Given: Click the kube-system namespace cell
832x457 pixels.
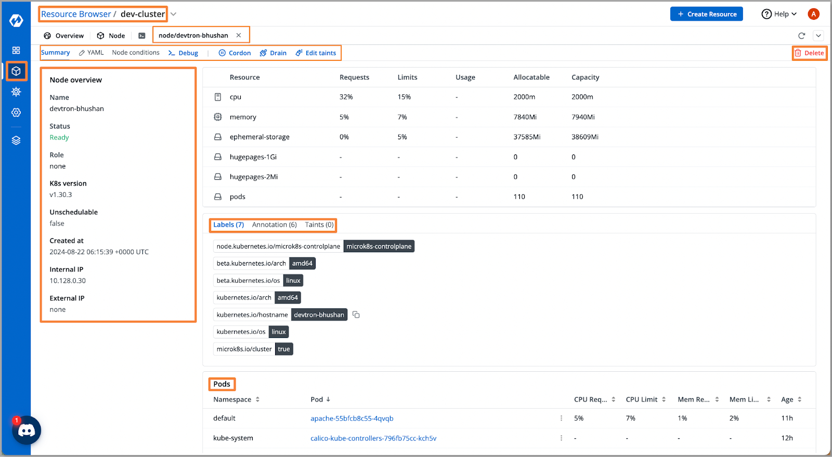Looking at the screenshot, I should click(x=233, y=438).
